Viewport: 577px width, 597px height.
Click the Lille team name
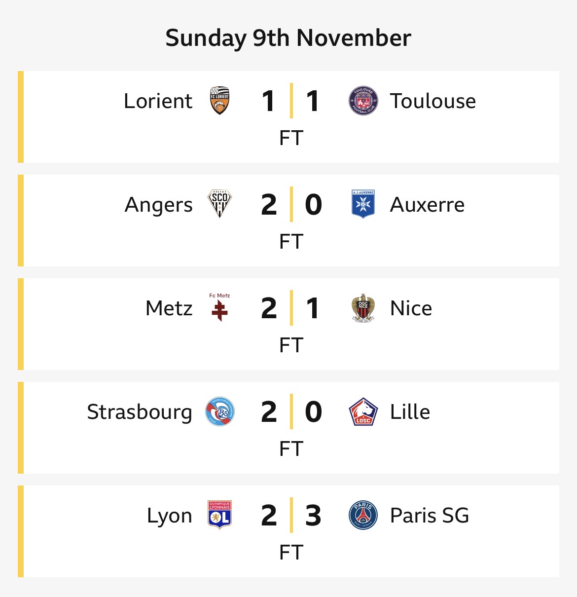click(410, 412)
